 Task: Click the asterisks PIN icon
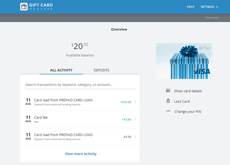(168, 111)
